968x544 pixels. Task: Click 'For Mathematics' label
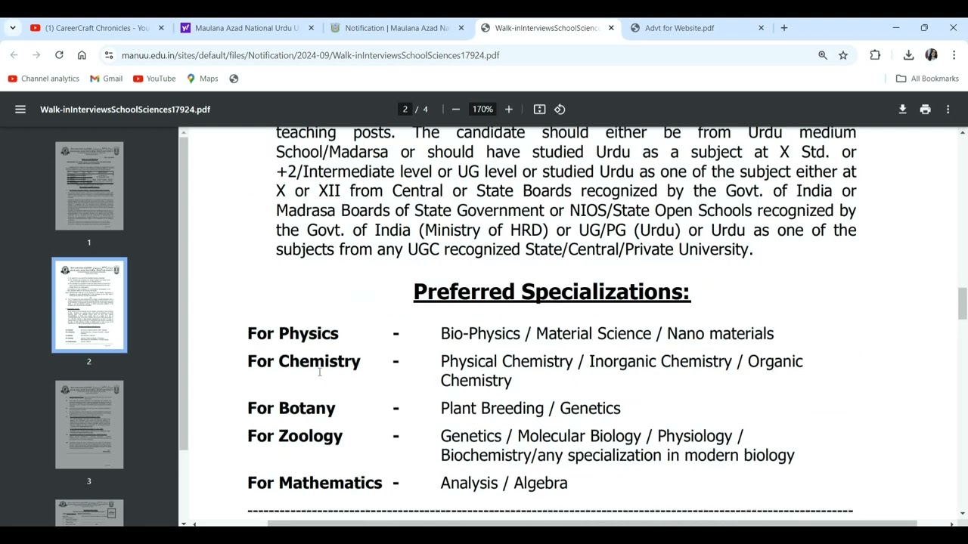(x=315, y=483)
